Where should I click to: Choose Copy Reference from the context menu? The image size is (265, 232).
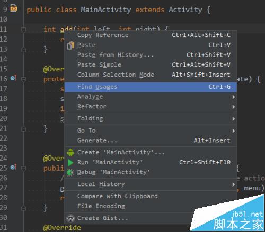tap(151, 35)
